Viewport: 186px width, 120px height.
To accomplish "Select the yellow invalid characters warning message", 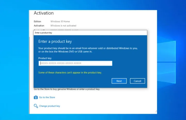I will 70,73.
